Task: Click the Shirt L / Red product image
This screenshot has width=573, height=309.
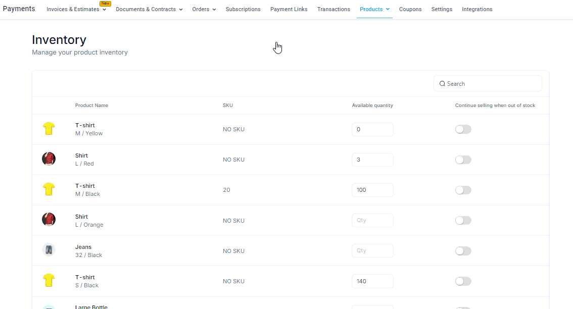Action: [x=49, y=159]
